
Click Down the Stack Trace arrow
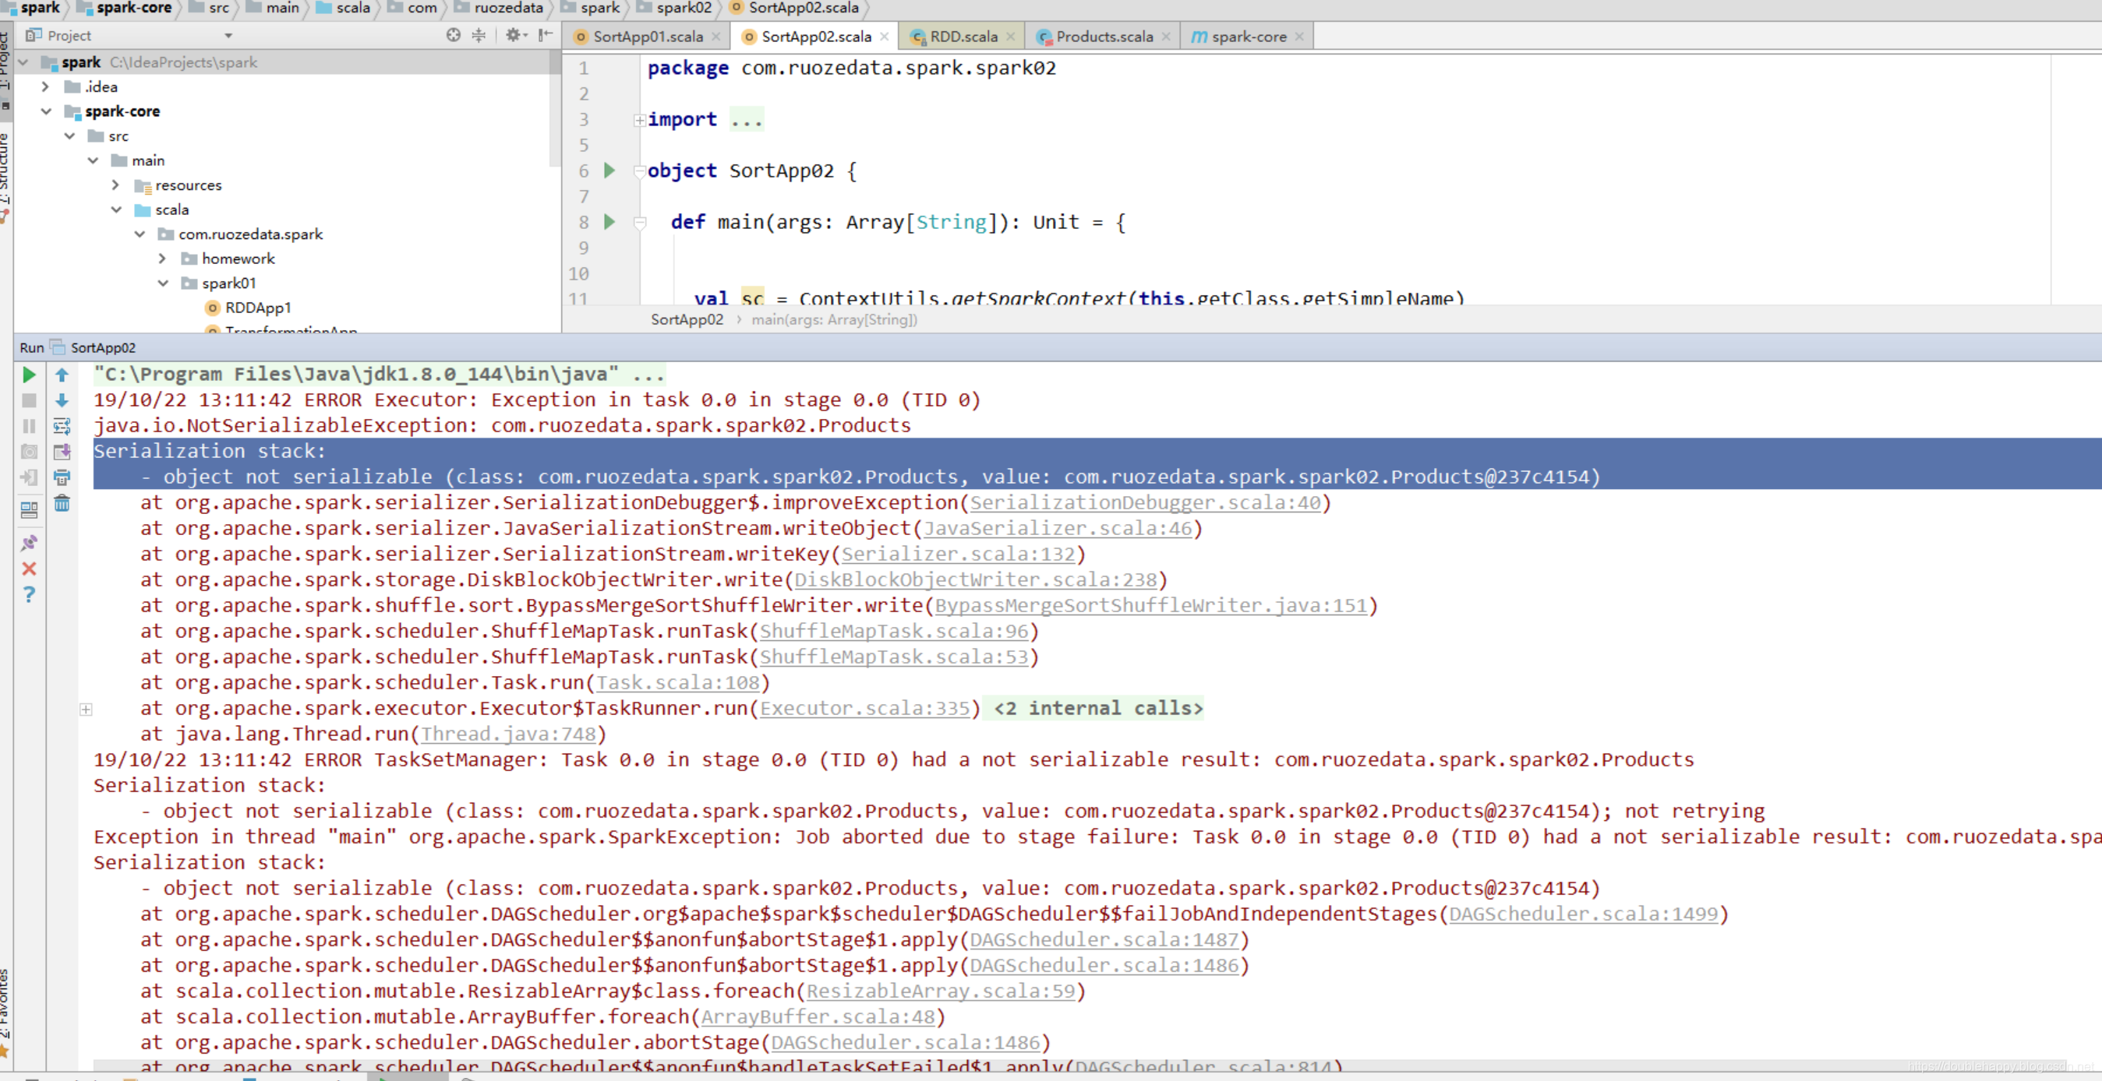[62, 400]
